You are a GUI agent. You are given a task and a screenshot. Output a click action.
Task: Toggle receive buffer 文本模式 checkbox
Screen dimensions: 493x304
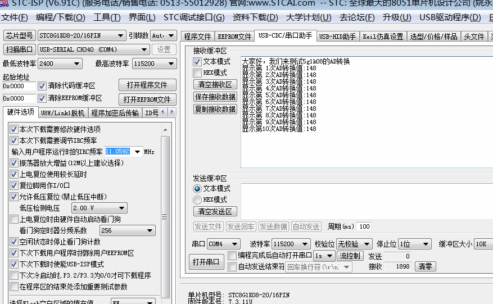pyautogui.click(x=197, y=62)
